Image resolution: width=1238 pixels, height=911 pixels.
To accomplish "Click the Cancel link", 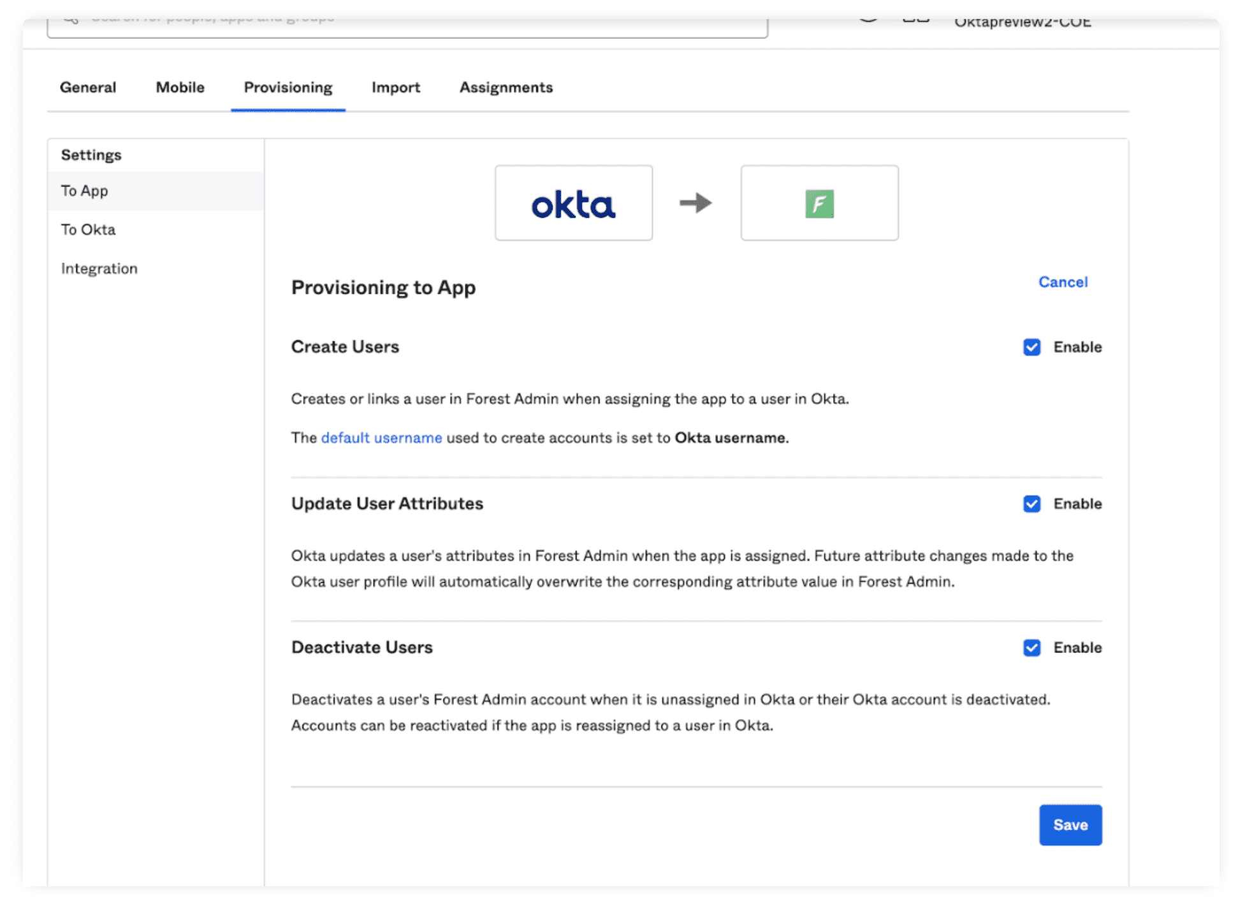I will 1063,282.
